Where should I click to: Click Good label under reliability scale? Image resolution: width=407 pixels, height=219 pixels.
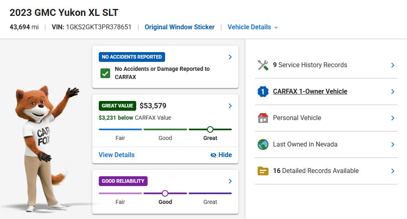[165, 202]
